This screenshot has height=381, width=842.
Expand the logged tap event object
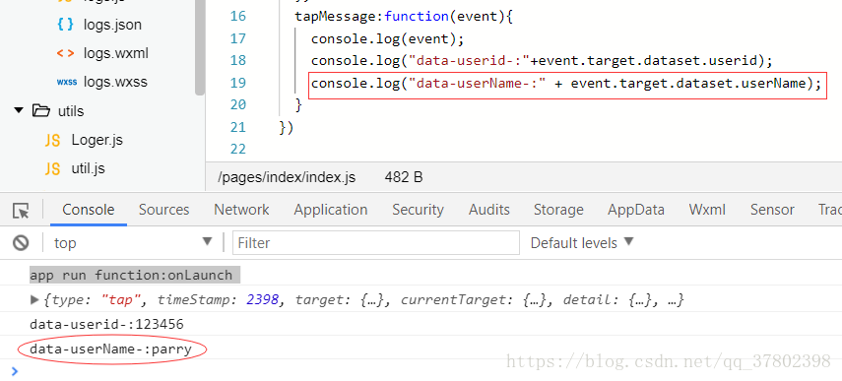[x=34, y=300]
